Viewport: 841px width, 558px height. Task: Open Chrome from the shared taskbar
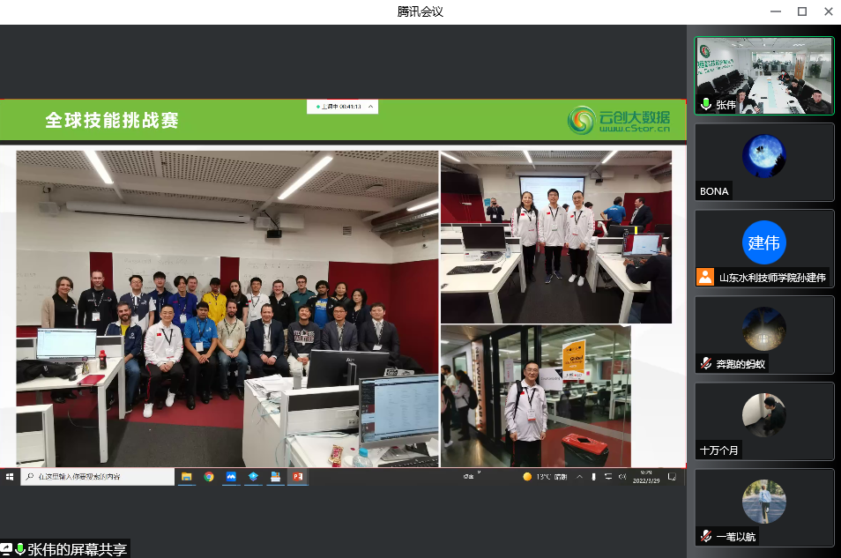click(x=209, y=477)
